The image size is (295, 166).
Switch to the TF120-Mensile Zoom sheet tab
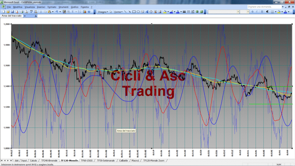[x=154, y=161]
